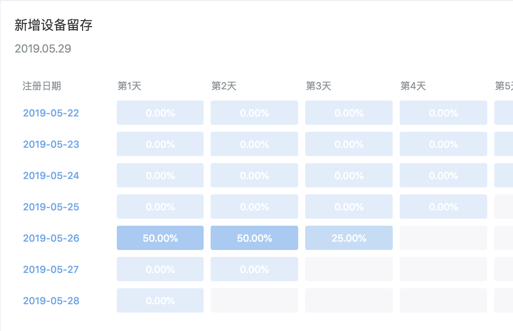
Task: Click the 第1天 column header
Action: 129,86
